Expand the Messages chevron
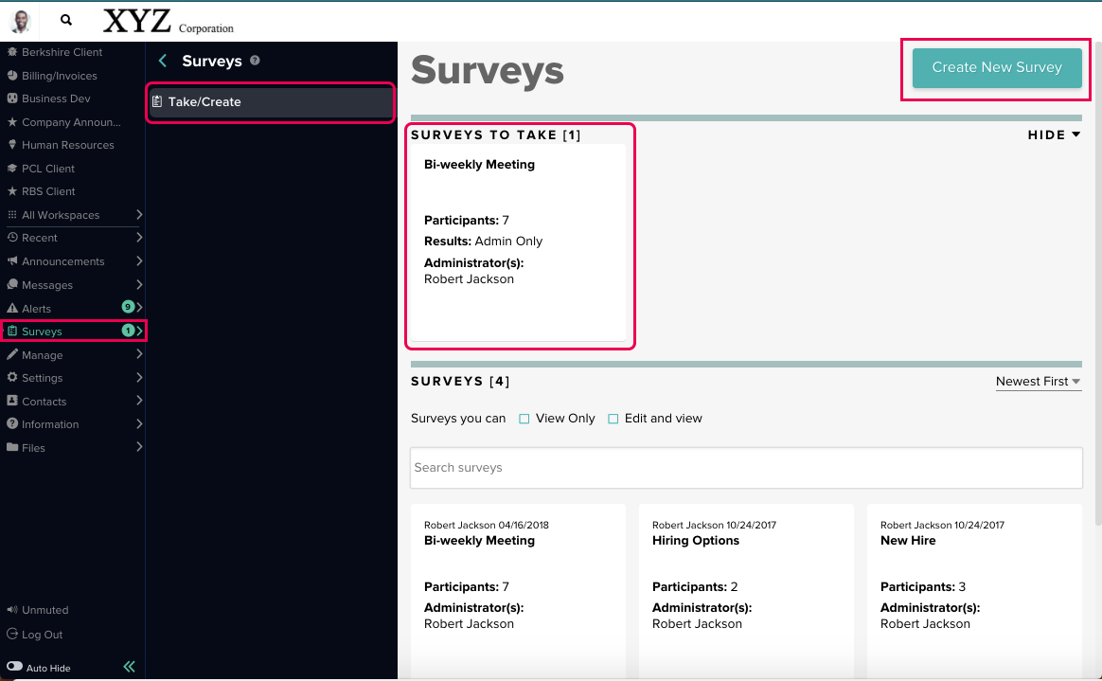Image resolution: width=1102 pixels, height=681 pixels. click(139, 285)
